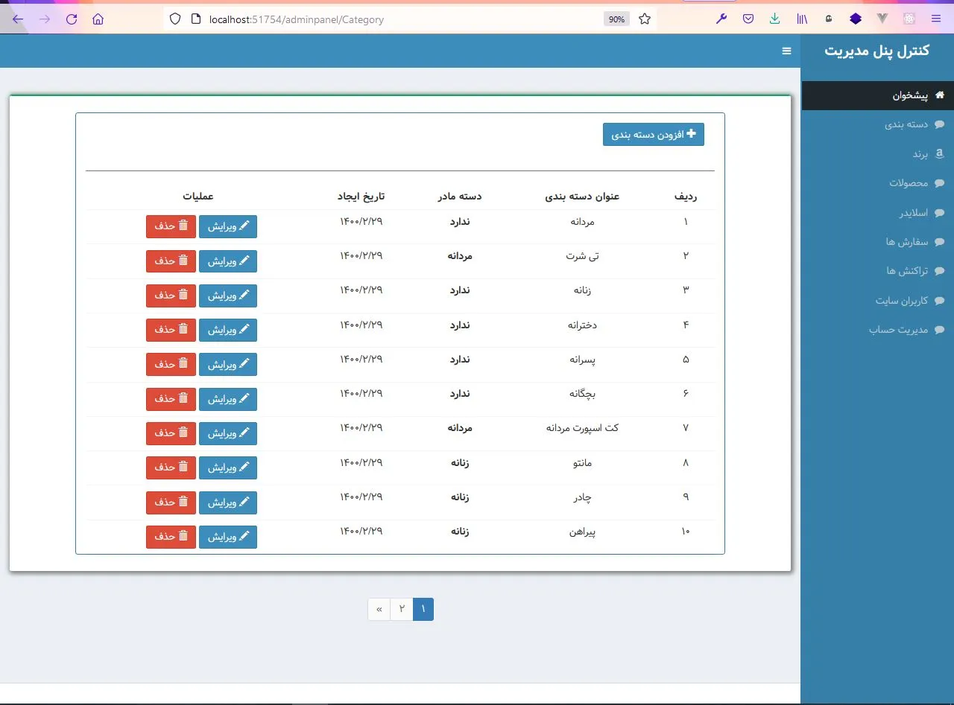This screenshot has width=954, height=705.
Task: Click the wrench developer tools icon
Action: 721,19
